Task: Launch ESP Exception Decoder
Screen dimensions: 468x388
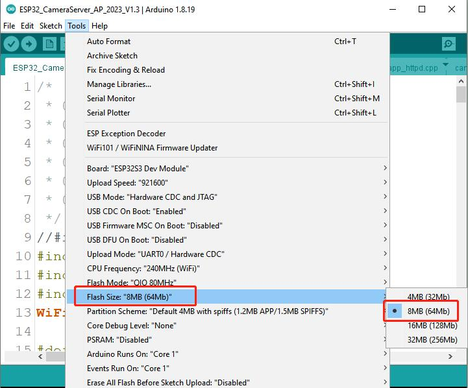Action: [x=228, y=134]
